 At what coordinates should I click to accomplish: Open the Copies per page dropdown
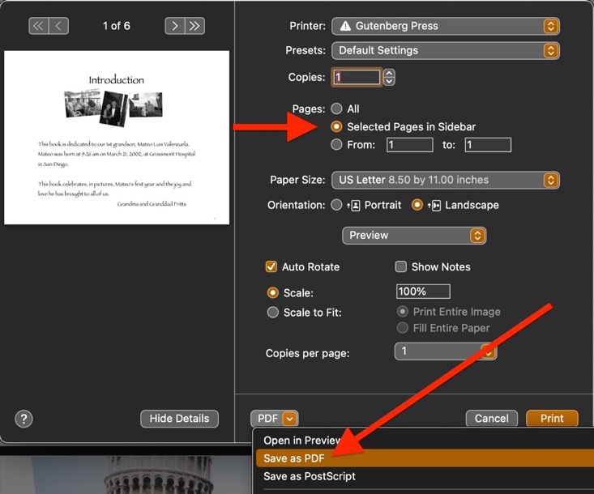(x=446, y=351)
